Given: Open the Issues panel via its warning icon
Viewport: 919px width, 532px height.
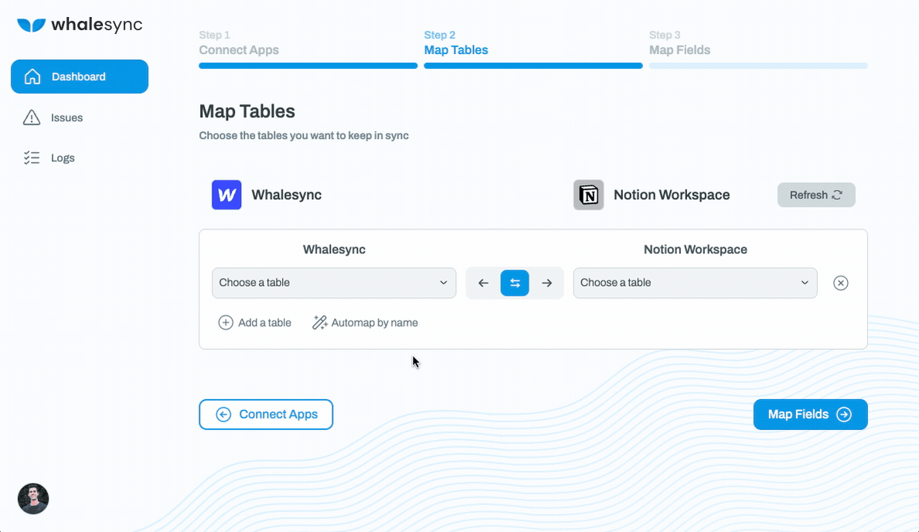Looking at the screenshot, I should coord(32,117).
